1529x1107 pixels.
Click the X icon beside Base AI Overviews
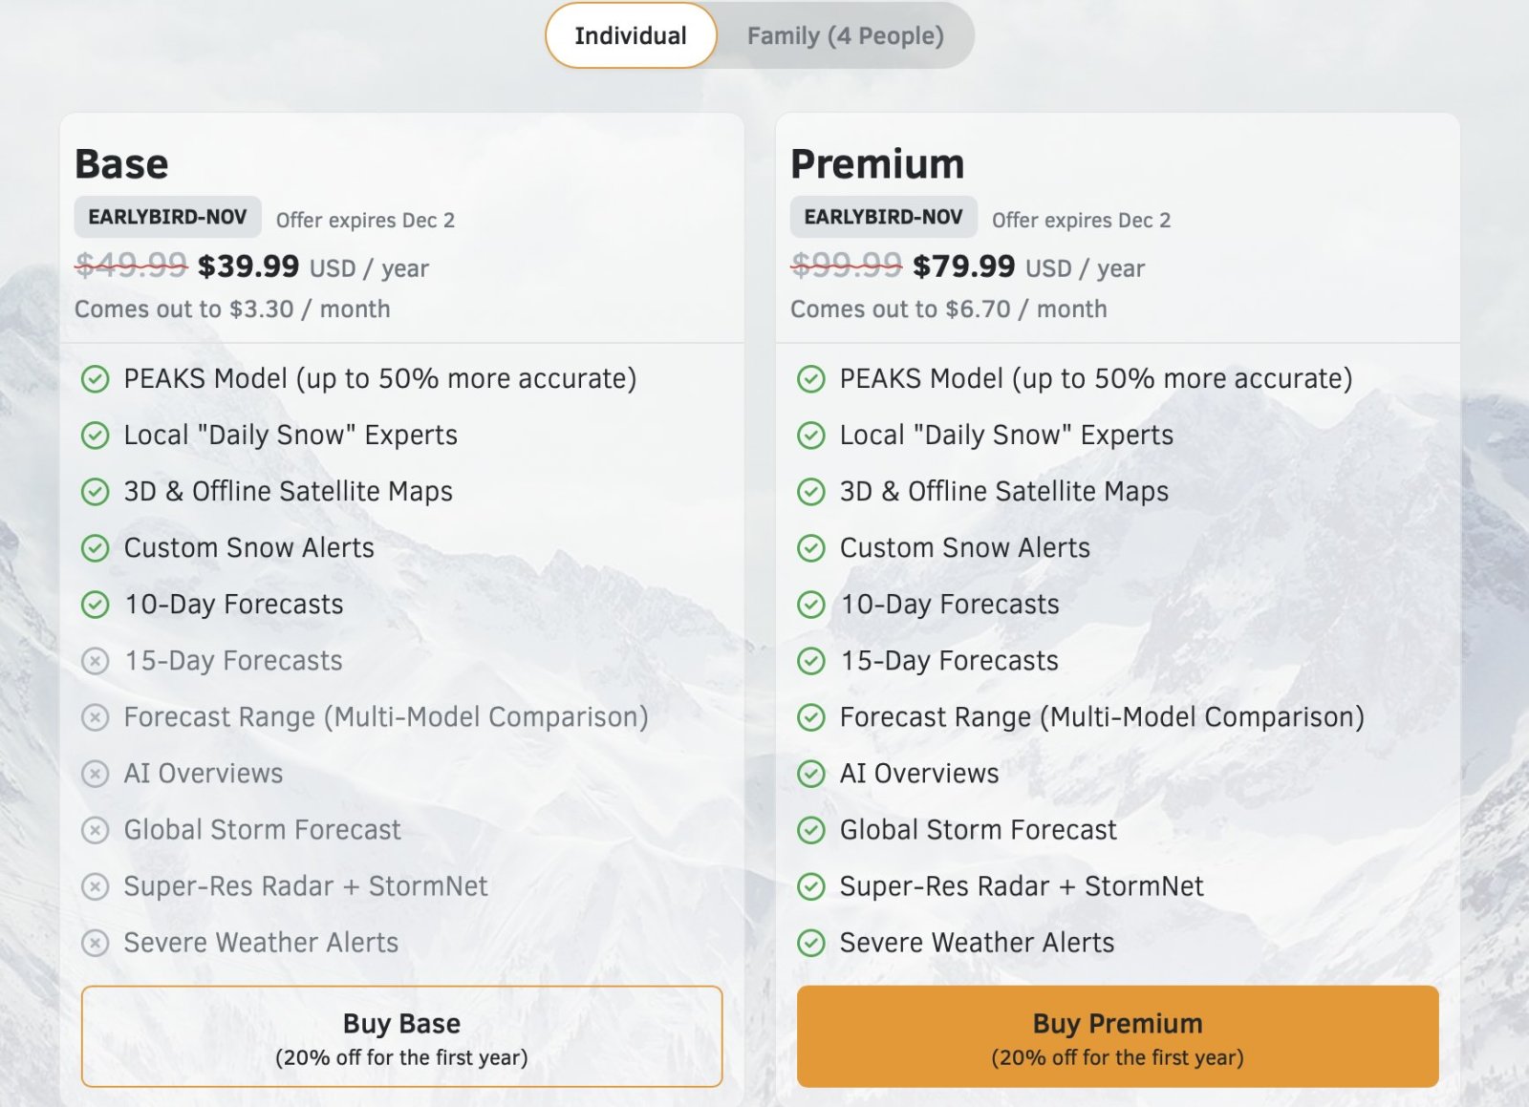pyautogui.click(x=95, y=774)
